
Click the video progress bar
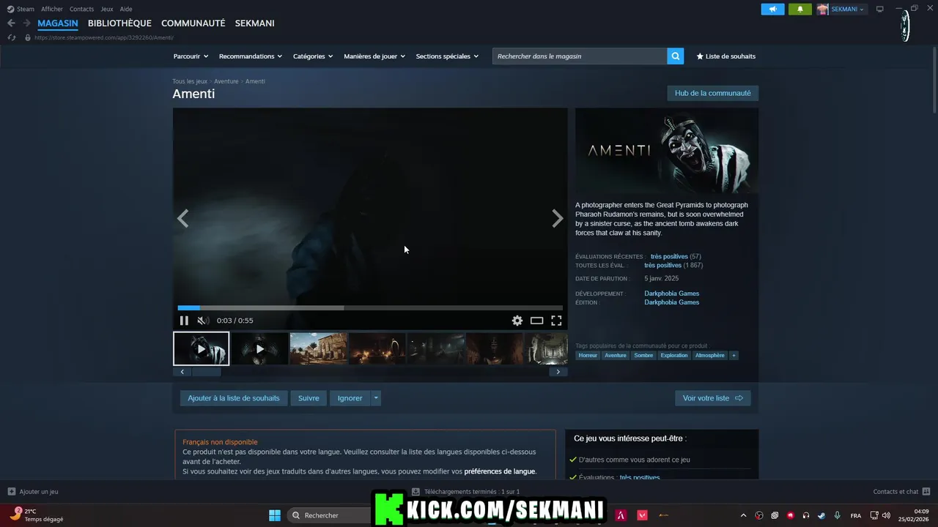pyautogui.click(x=370, y=308)
